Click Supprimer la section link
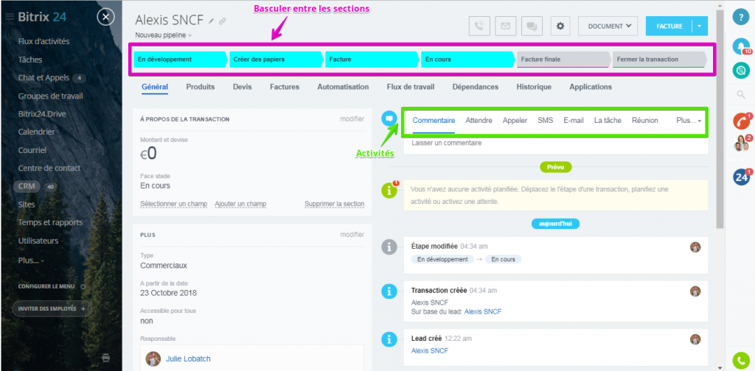 click(x=335, y=204)
